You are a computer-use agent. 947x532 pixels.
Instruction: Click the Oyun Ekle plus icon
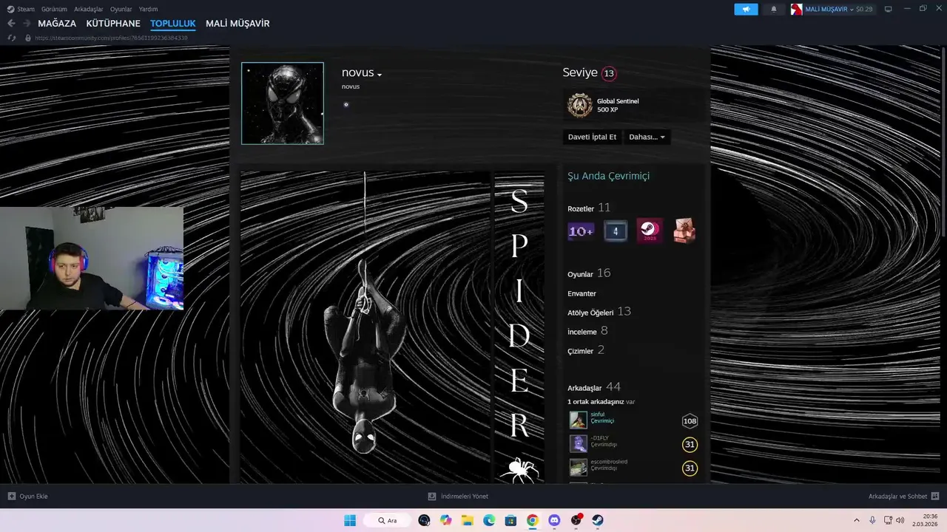(x=11, y=497)
